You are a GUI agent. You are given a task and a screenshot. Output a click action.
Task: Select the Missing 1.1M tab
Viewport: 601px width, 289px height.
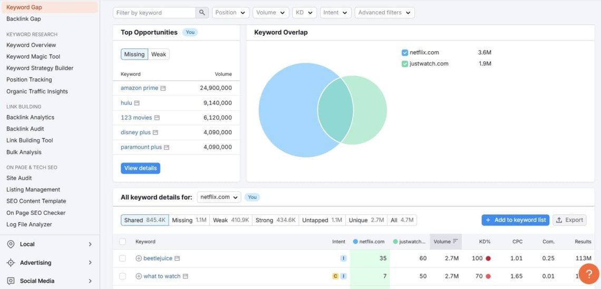tap(189, 220)
